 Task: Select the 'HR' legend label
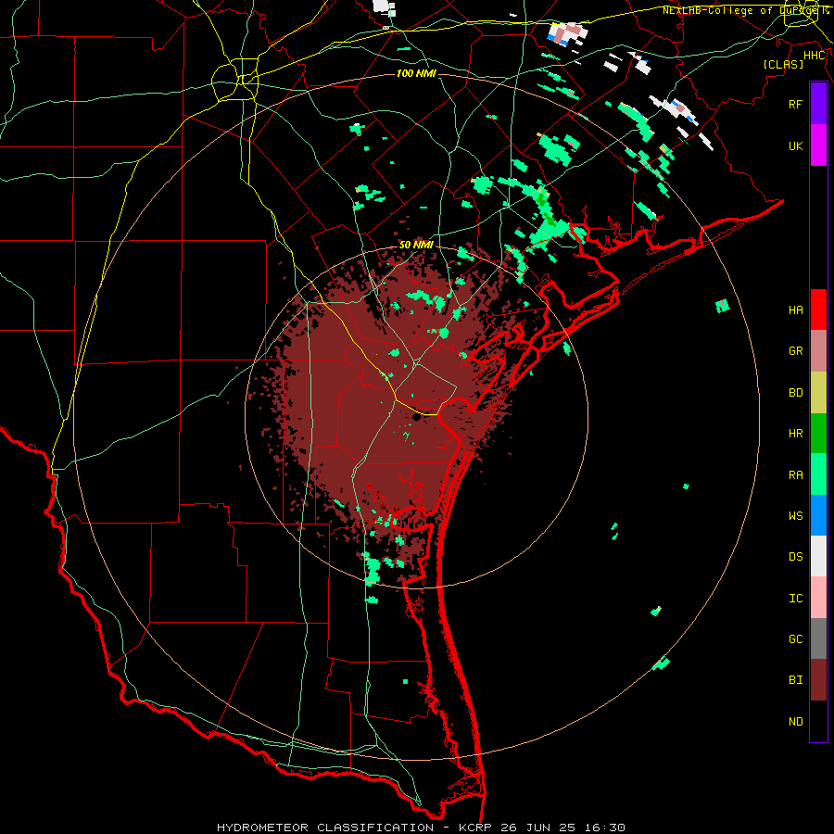795,434
